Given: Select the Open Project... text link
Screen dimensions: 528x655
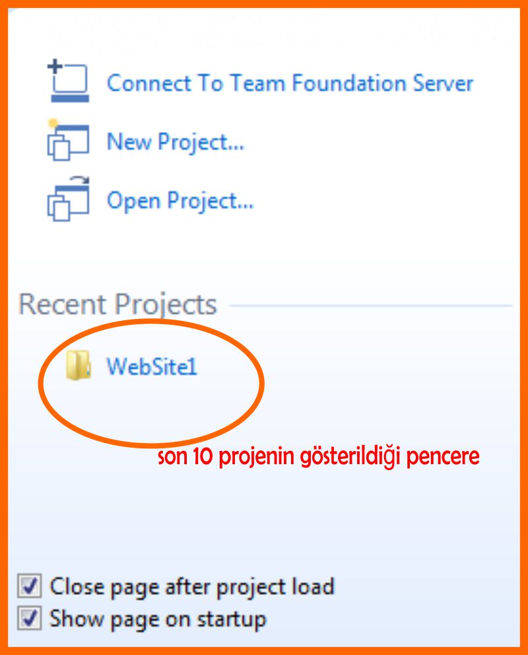Looking at the screenshot, I should click(x=180, y=201).
